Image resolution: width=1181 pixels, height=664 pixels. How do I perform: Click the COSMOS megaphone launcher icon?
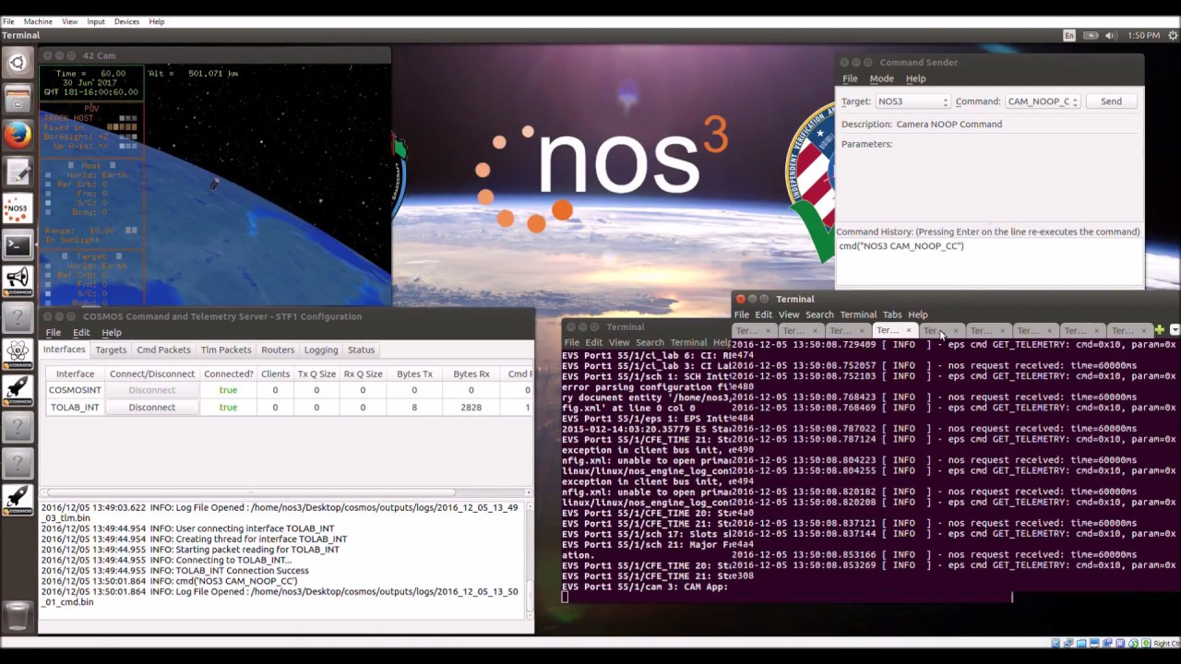coord(18,280)
